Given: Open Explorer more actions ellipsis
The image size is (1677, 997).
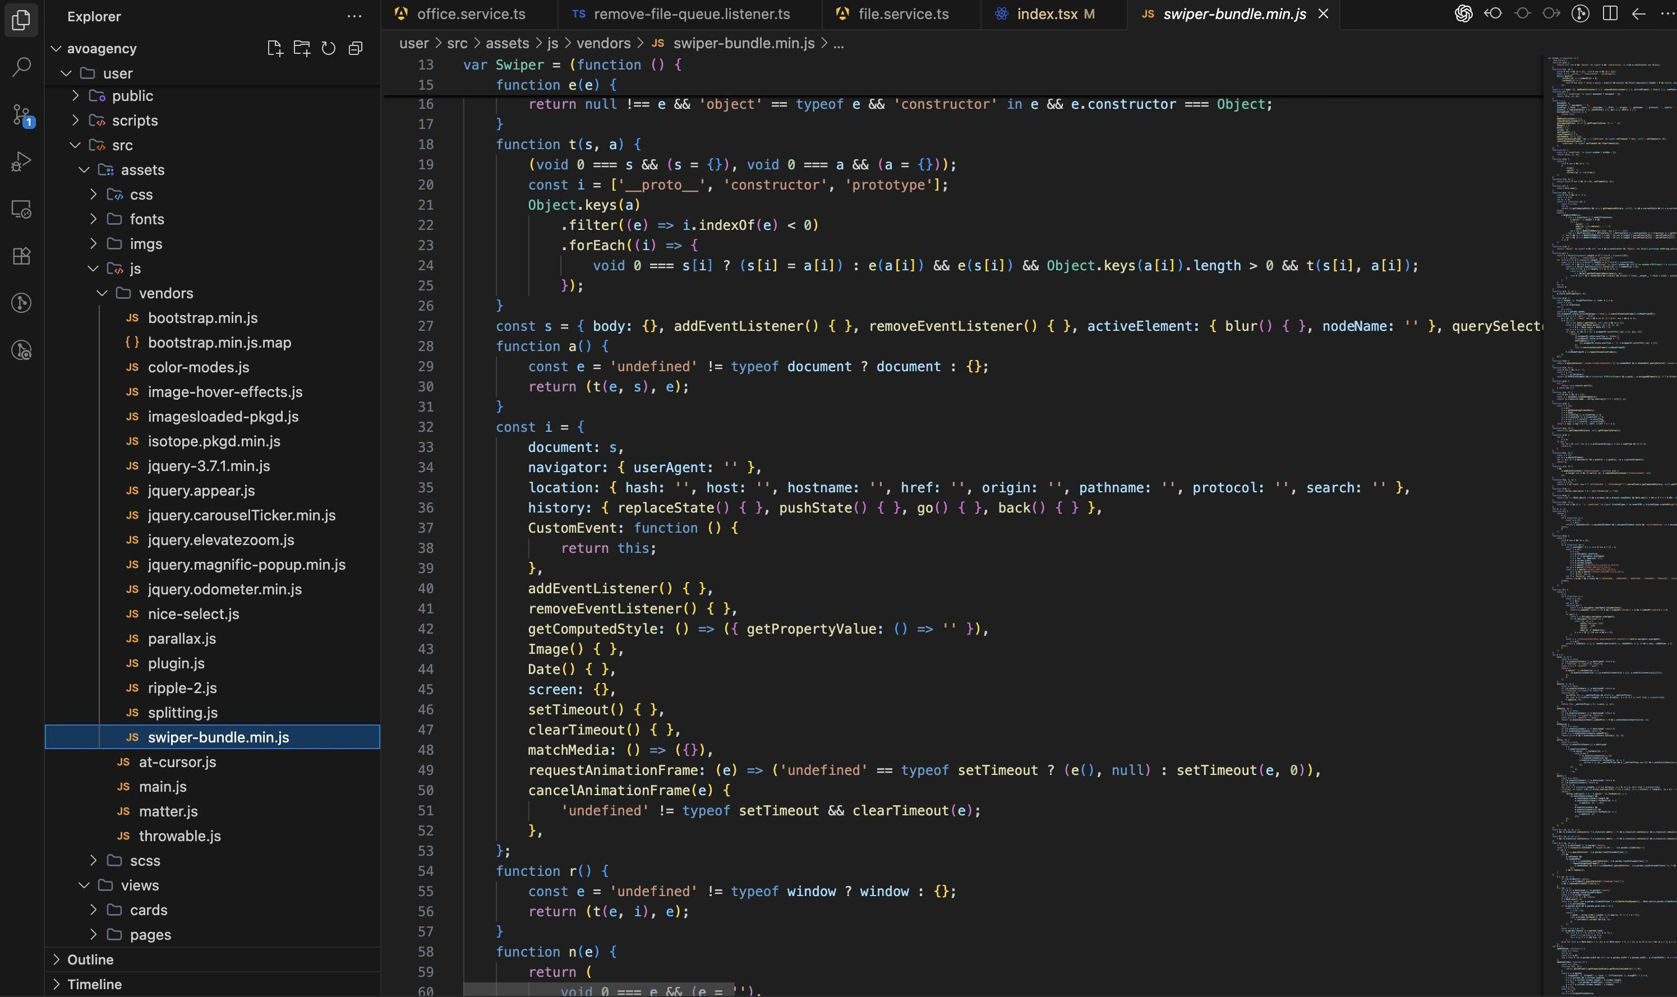Looking at the screenshot, I should (x=354, y=16).
